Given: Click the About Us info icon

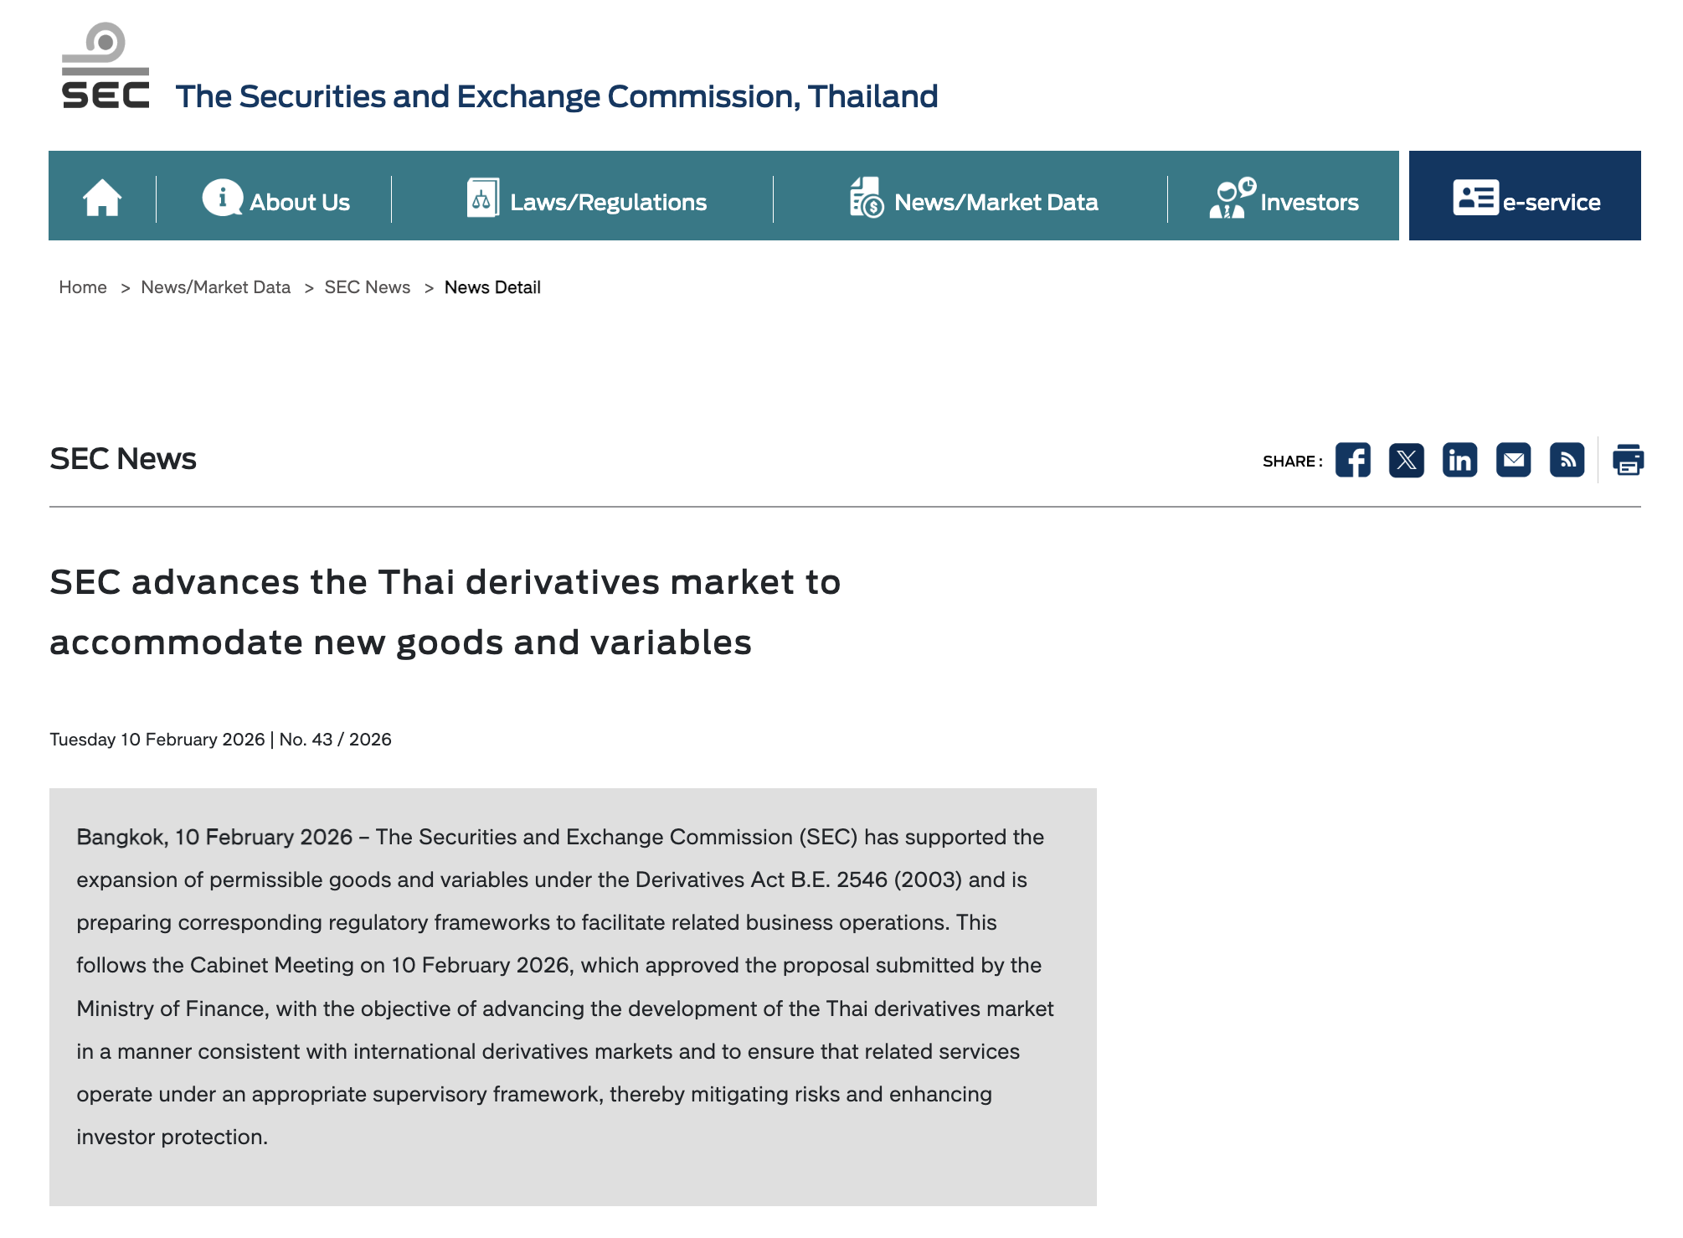Looking at the screenshot, I should click(222, 198).
